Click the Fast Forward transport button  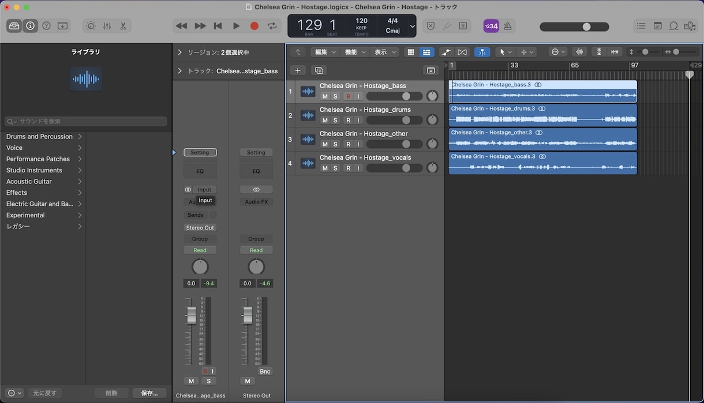point(200,26)
